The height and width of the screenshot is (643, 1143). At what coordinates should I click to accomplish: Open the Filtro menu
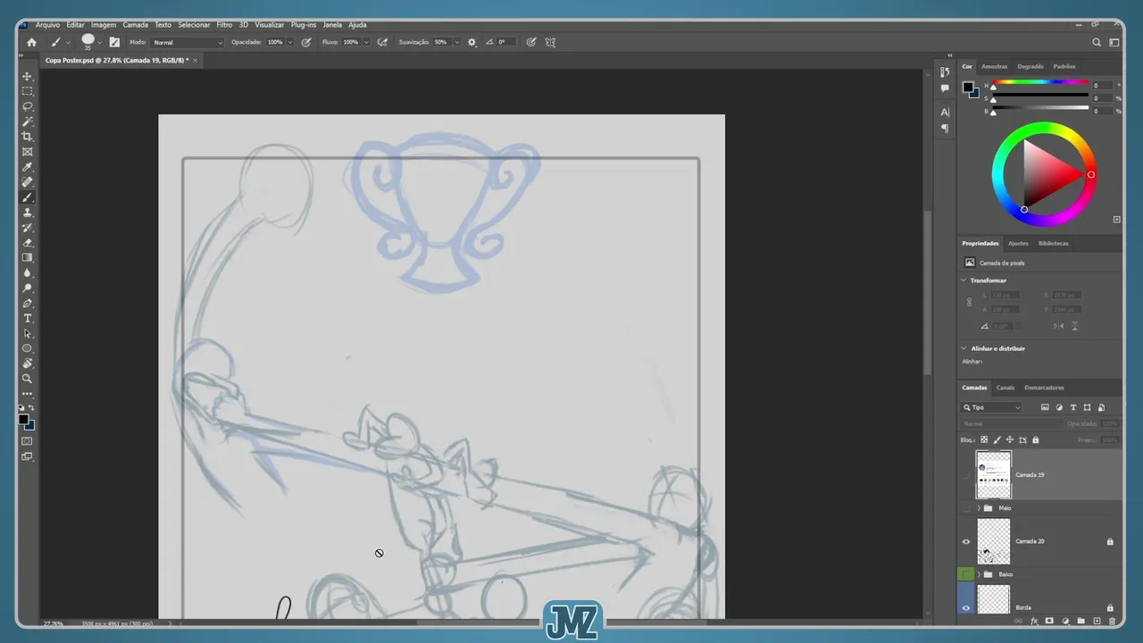pyautogui.click(x=224, y=25)
